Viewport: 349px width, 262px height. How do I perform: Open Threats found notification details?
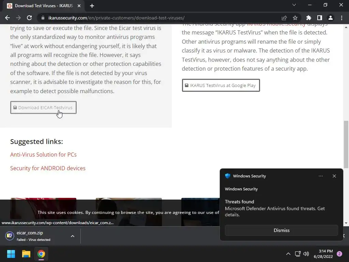click(281, 208)
